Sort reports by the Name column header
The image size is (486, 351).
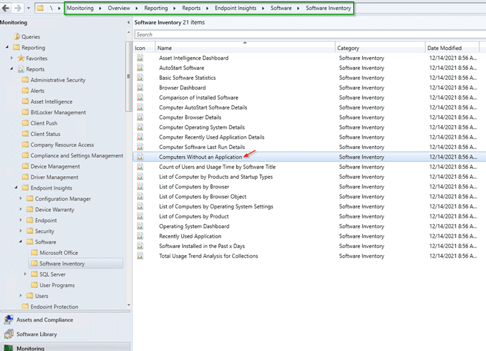245,48
